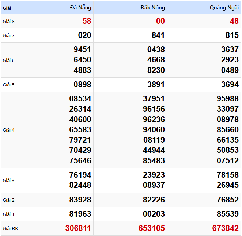The image size is (242, 236).
Task: Click Giải 7 number 020
Action: pos(84,35)
